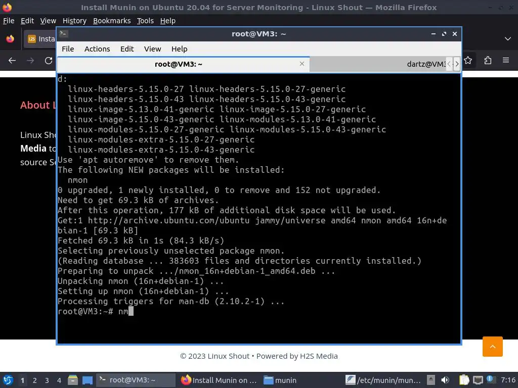The width and height of the screenshot is (518, 388).
Task: Open the /etc/munin editor taskbar entry
Action: [383, 380]
